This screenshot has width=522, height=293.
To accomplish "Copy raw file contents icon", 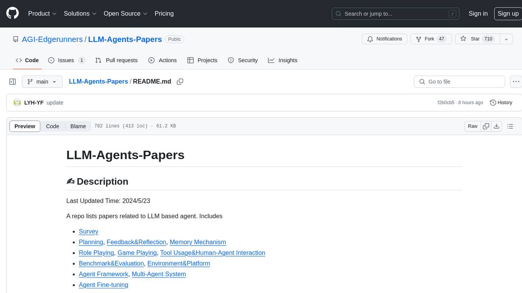I will [486, 126].
